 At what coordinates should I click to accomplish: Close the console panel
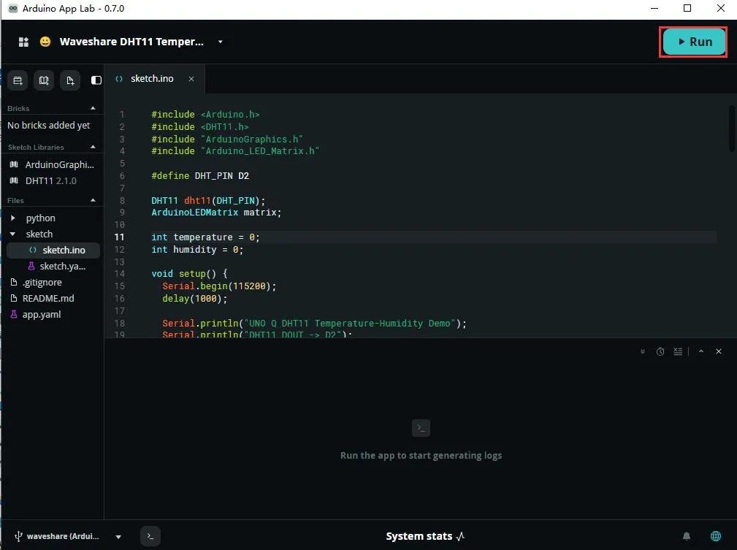[719, 351]
